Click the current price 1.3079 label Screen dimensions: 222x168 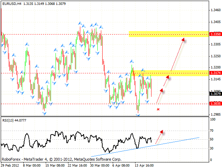pos(215,94)
